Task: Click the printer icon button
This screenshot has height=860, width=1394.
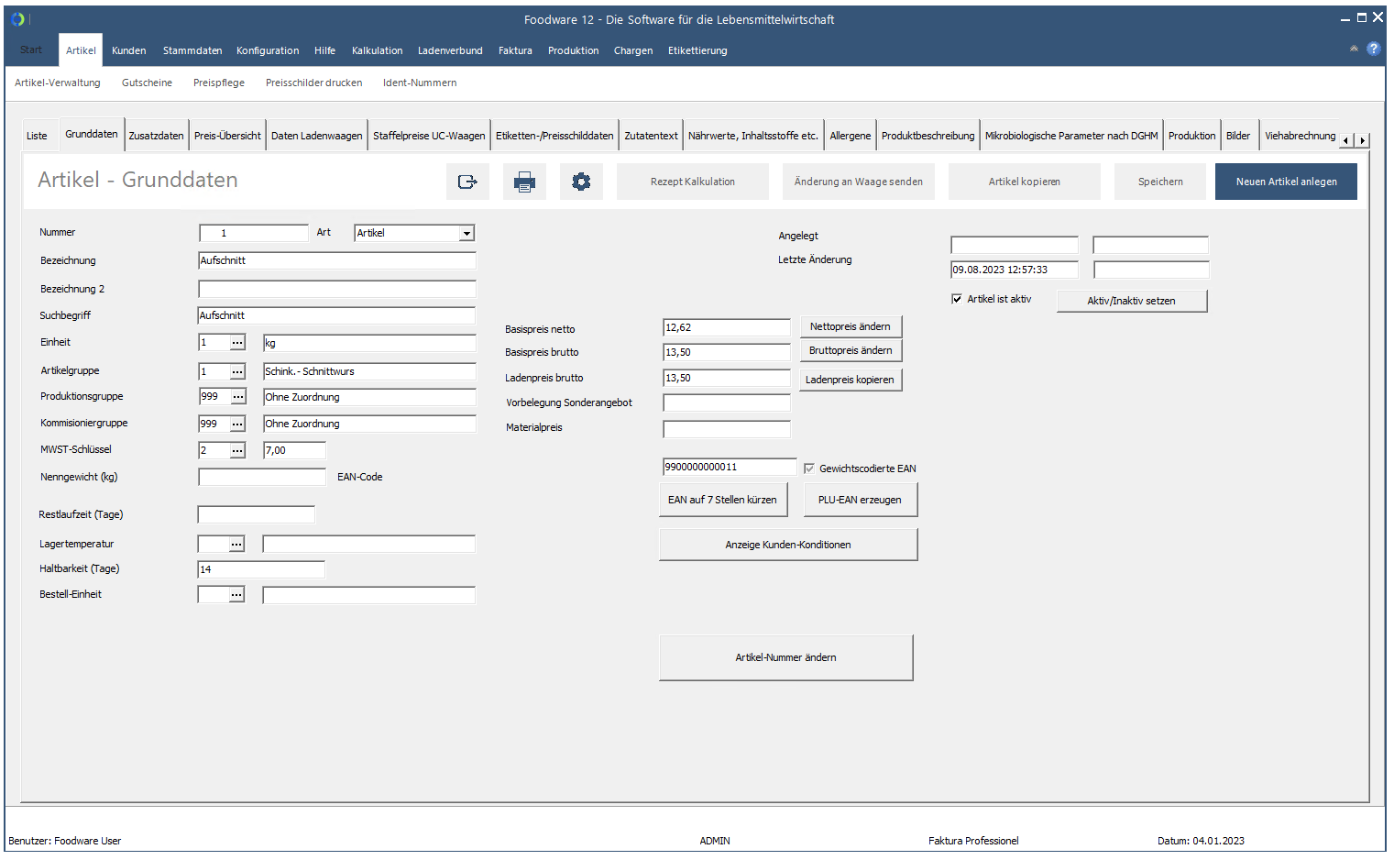Action: point(524,182)
